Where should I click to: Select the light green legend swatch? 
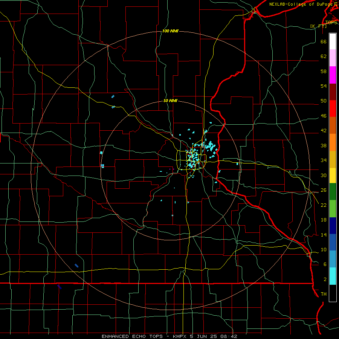[x=333, y=209]
